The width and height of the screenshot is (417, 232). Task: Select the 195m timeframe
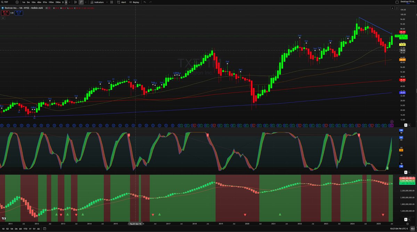pyautogui.click(x=51, y=2)
